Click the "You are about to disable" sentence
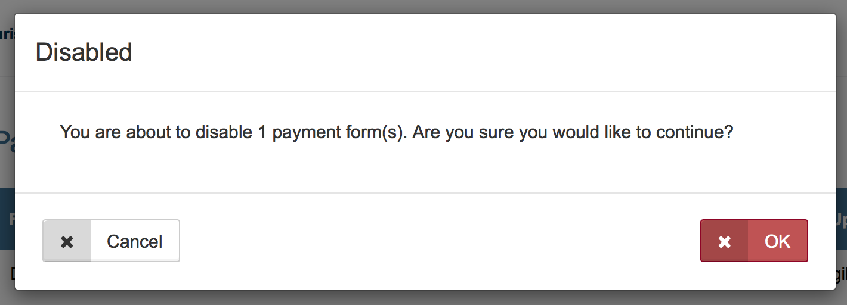This screenshot has width=847, height=305. coord(155,132)
